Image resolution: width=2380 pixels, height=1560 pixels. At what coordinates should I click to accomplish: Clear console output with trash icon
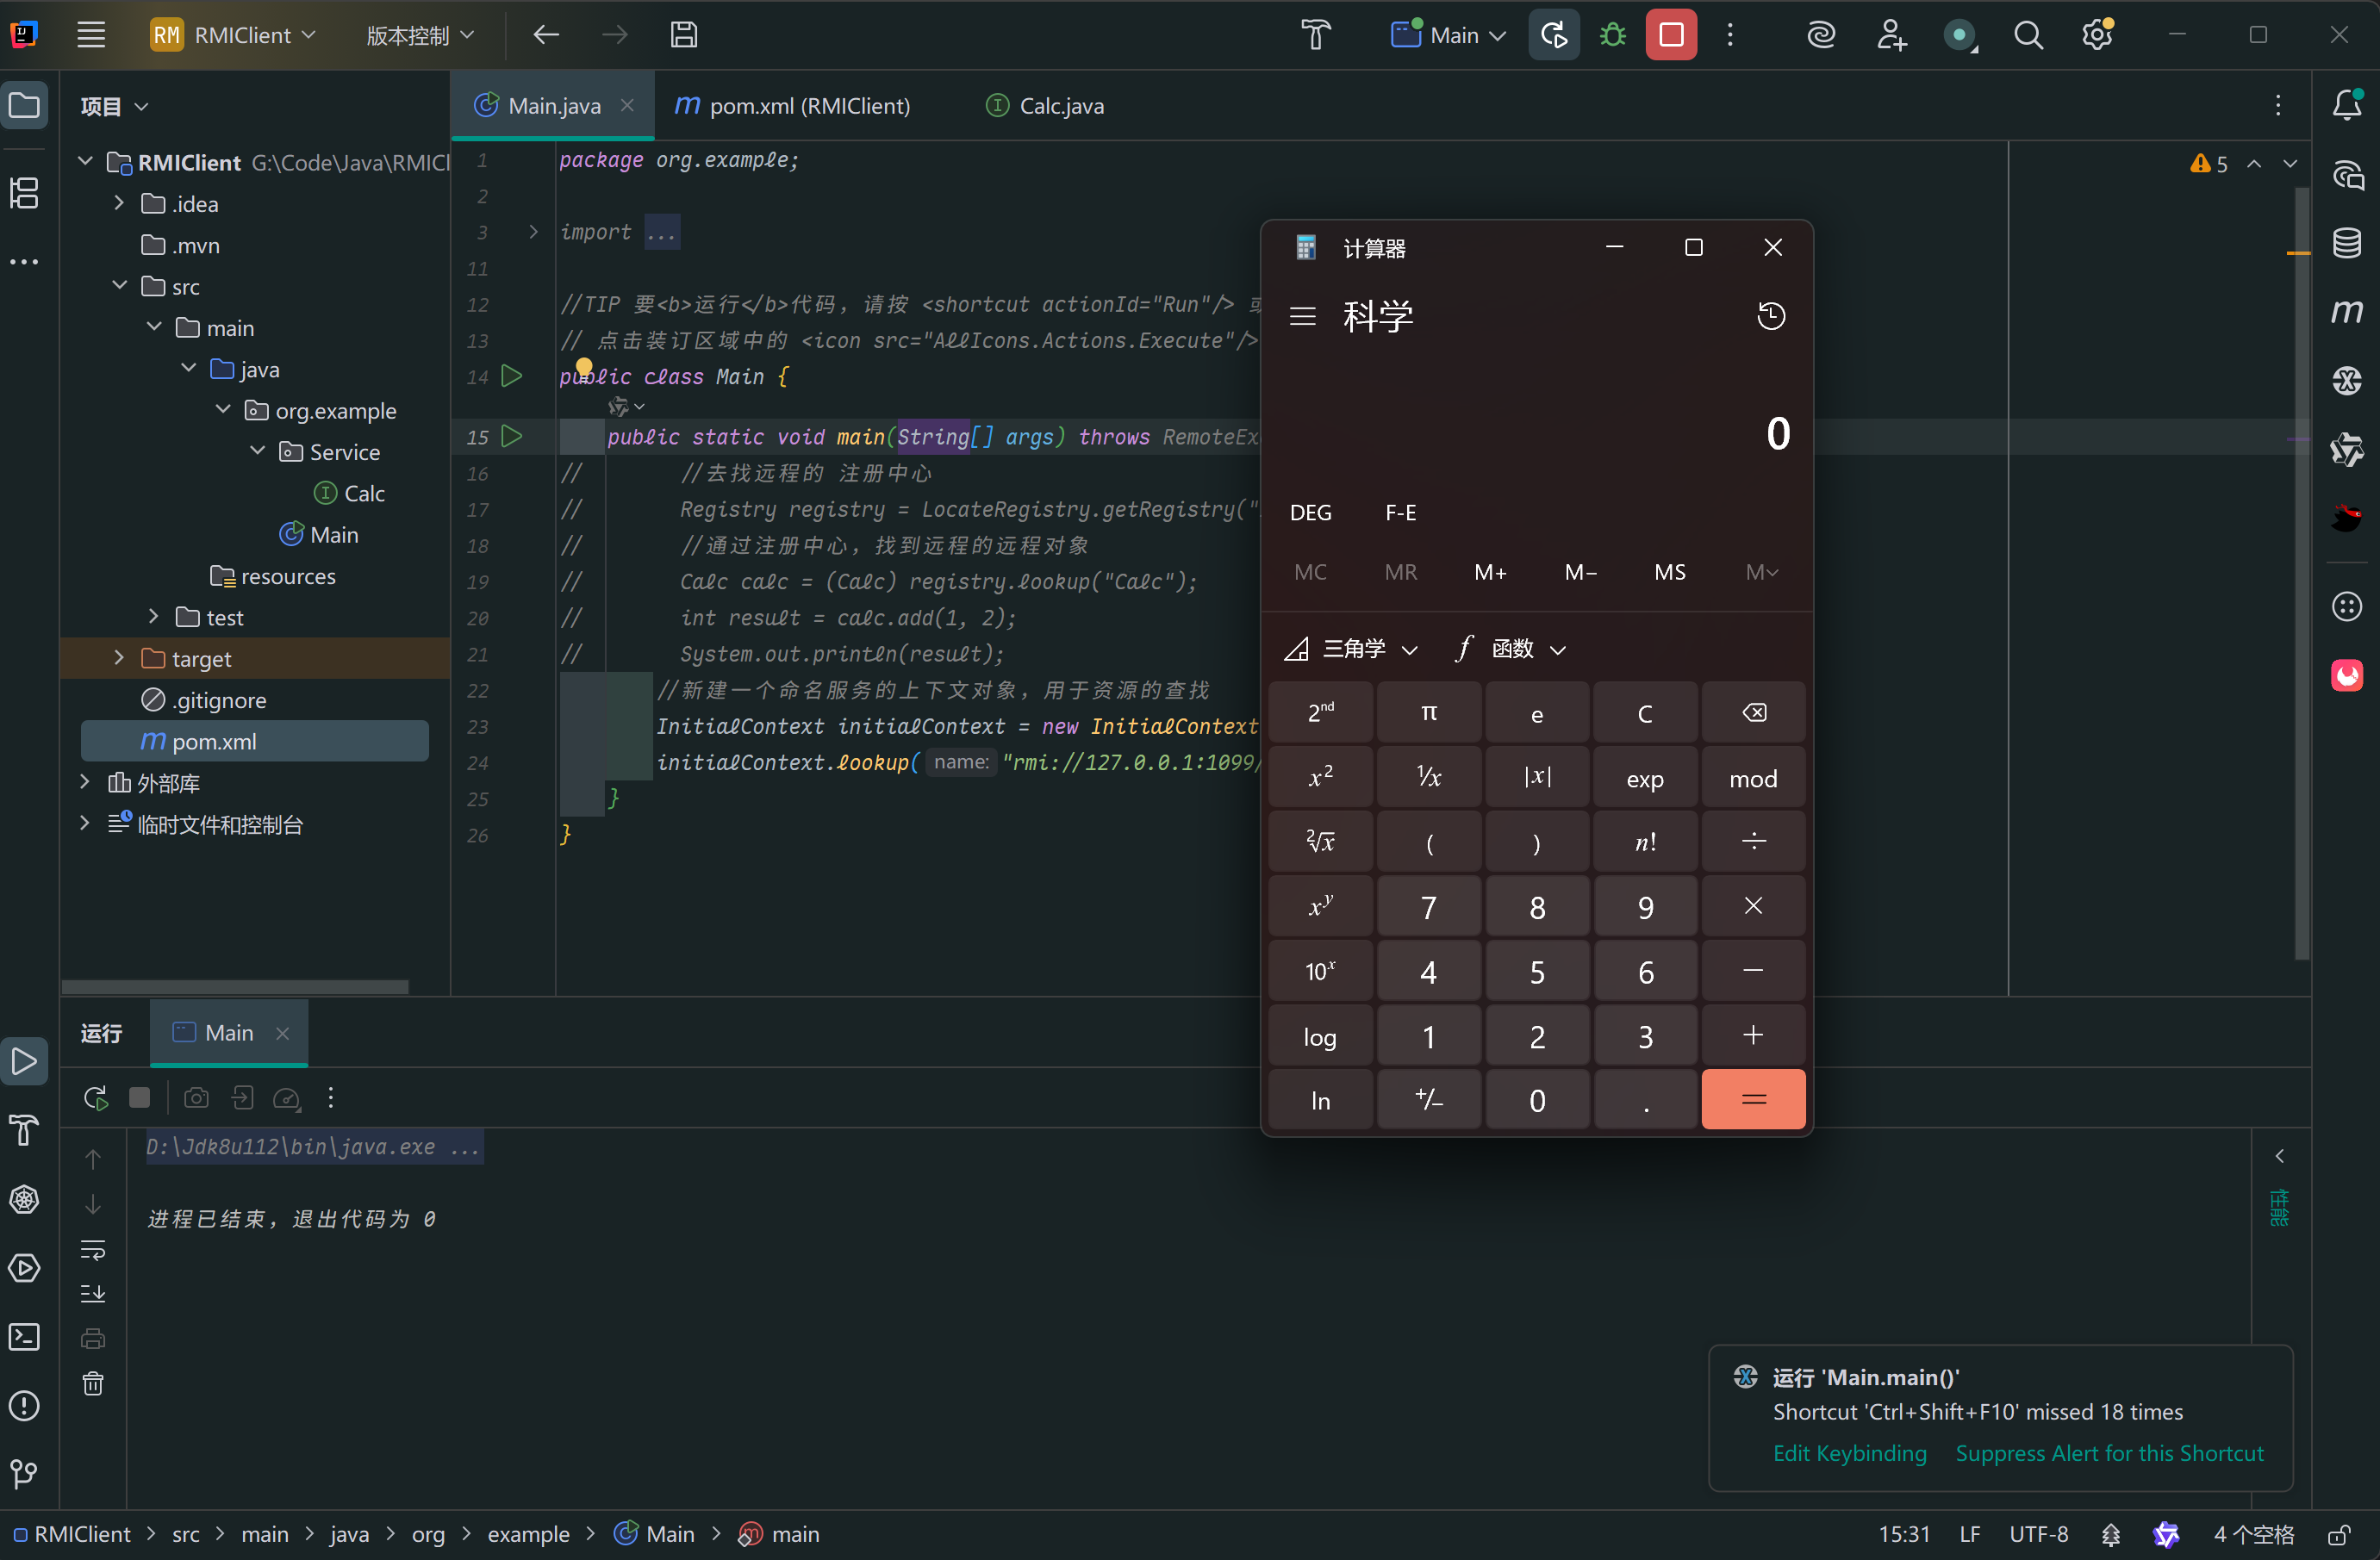click(x=93, y=1384)
